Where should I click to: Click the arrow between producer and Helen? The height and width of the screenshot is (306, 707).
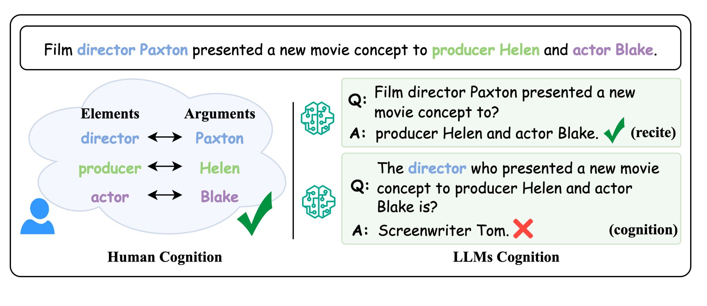[x=165, y=167]
